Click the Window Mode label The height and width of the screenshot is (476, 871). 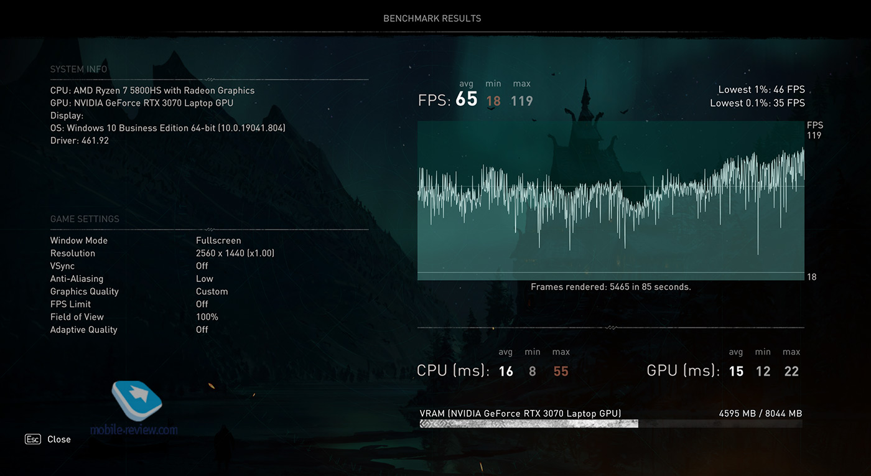coord(79,240)
